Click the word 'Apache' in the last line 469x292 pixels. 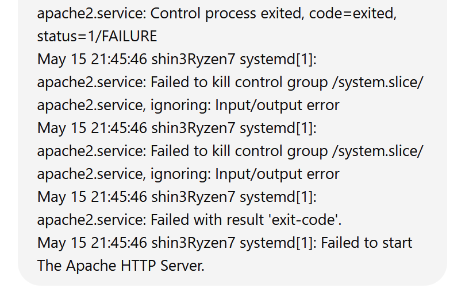pos(91,266)
